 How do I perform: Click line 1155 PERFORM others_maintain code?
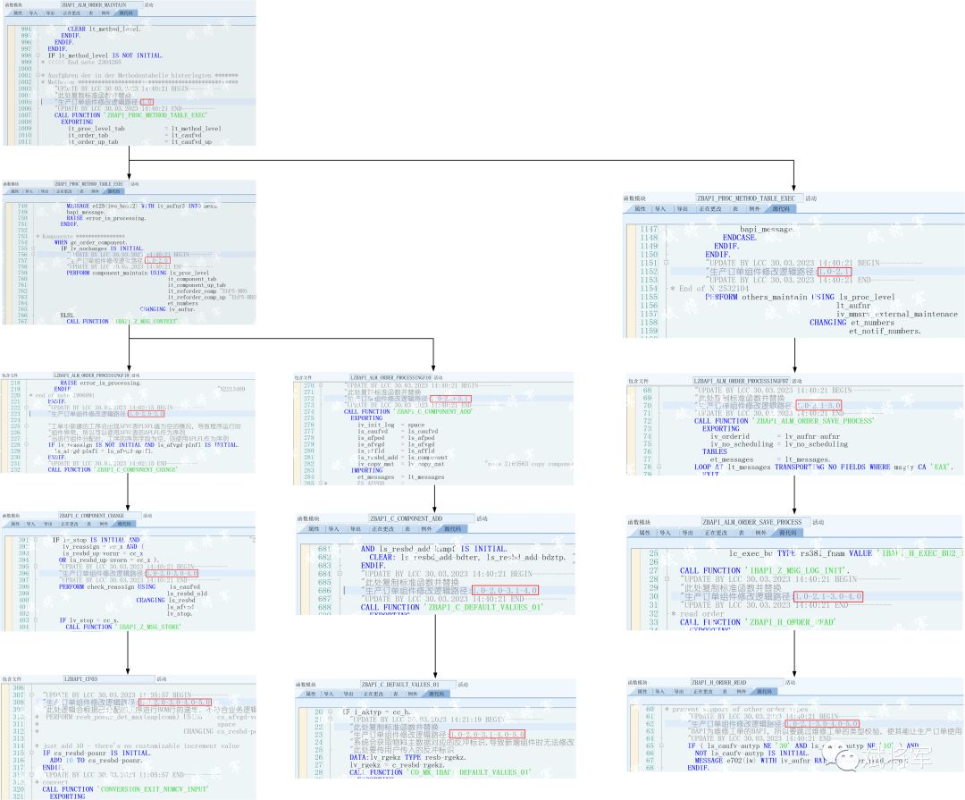800,297
